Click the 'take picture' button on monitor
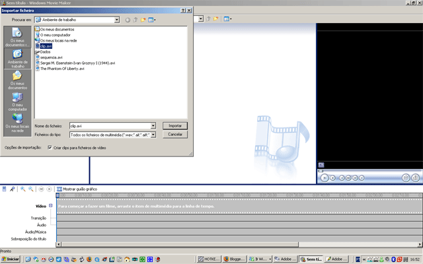 [416, 178]
